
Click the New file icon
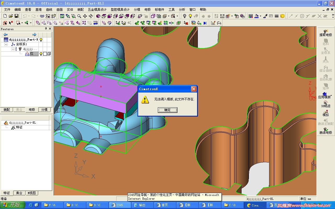point(5,16)
